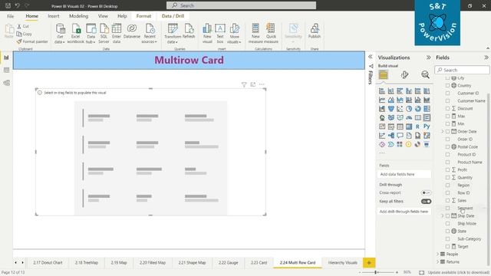Click the title bar Search box

coord(241,5)
